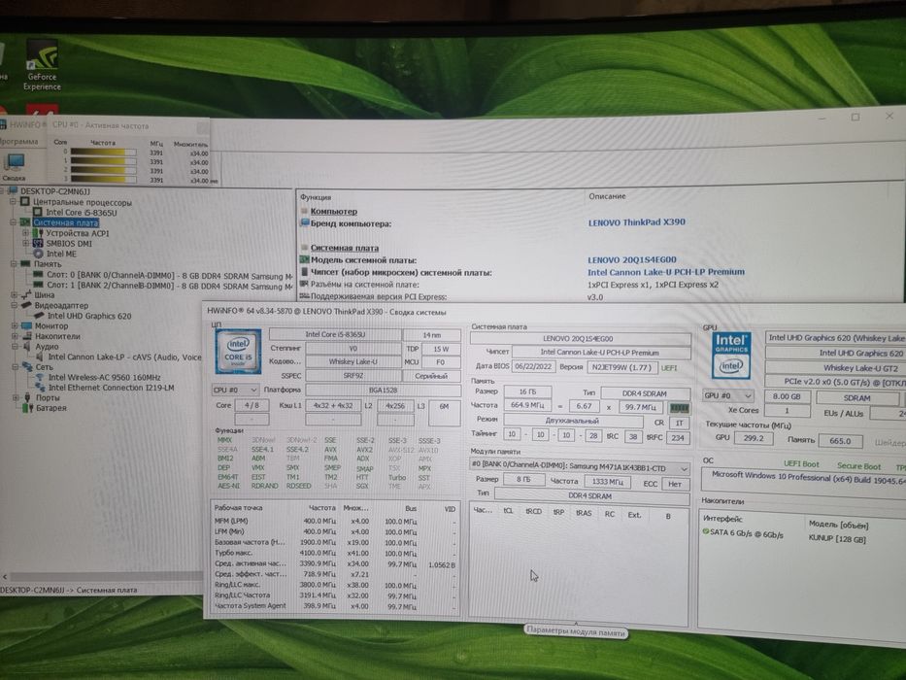
Task: Expand the Устройства ACPI branch
Action: coord(25,233)
